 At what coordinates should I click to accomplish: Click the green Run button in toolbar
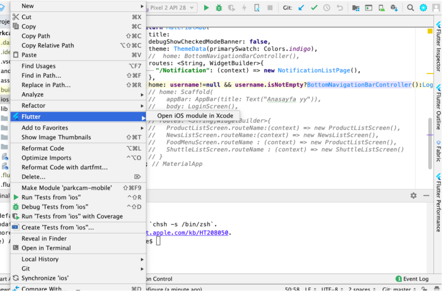pos(206,8)
